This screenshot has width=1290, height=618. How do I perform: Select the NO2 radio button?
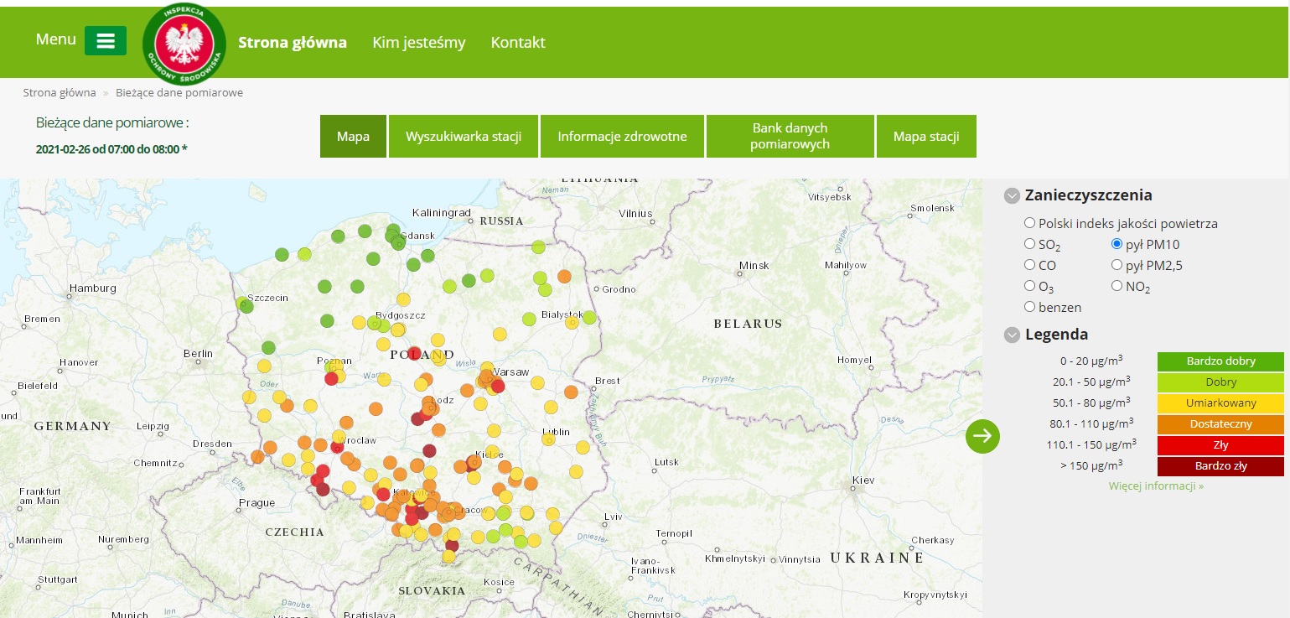pos(1116,286)
